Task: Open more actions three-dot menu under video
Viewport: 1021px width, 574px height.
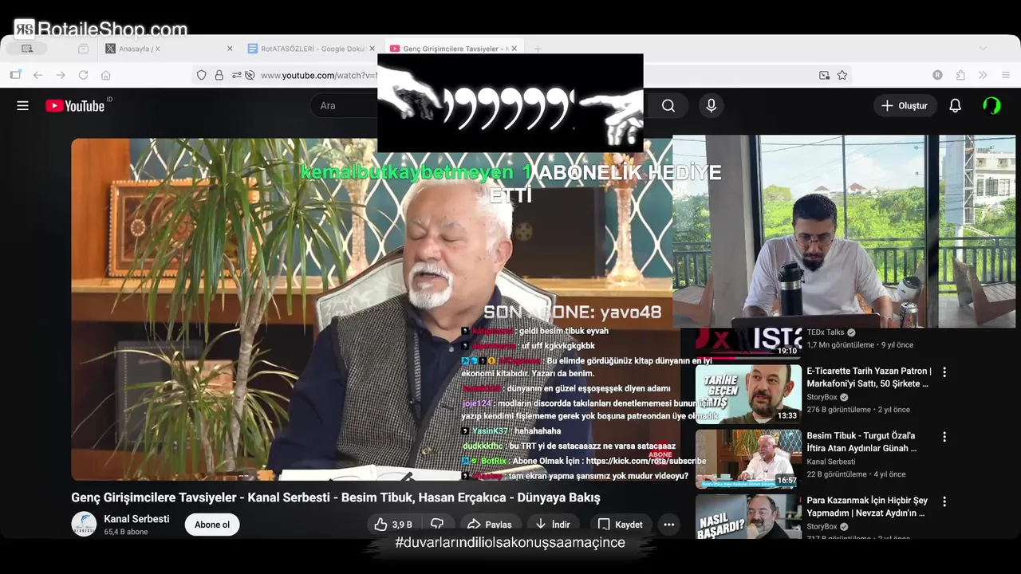Action: point(668,525)
